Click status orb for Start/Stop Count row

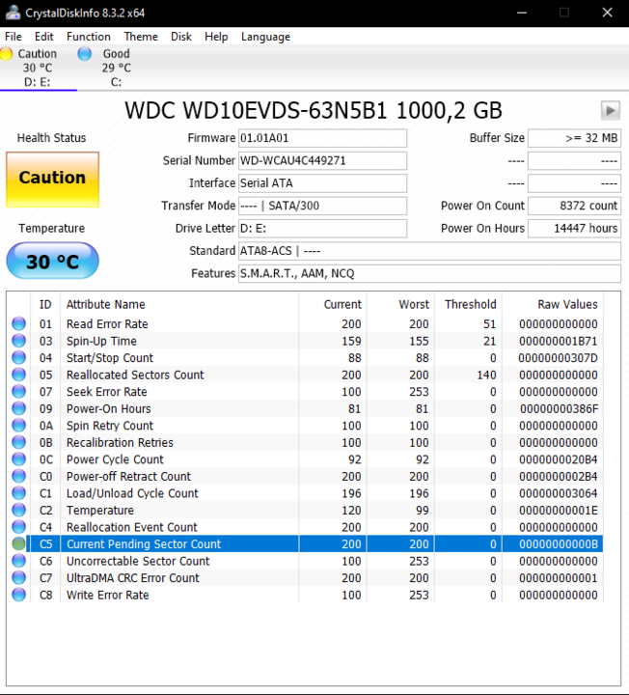point(18,357)
